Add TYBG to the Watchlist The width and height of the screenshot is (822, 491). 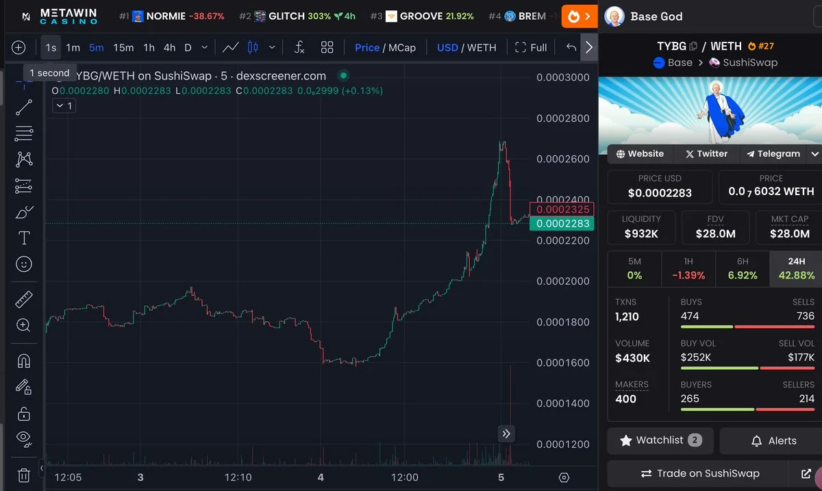[660, 440]
